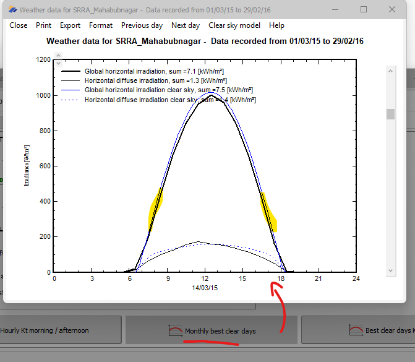Viewport: 415px width, 362px height.
Task: Open Clear sky model menu
Action: click(x=234, y=25)
